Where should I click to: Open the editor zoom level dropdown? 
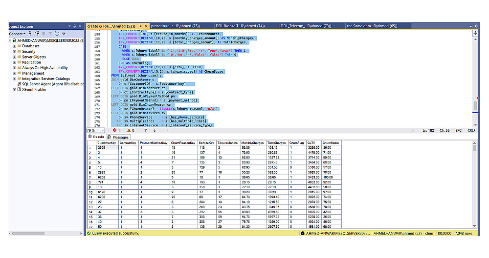103,130
